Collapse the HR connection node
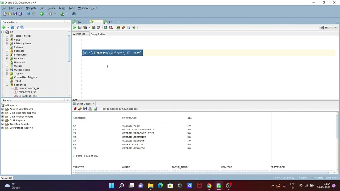 tap(2, 32)
